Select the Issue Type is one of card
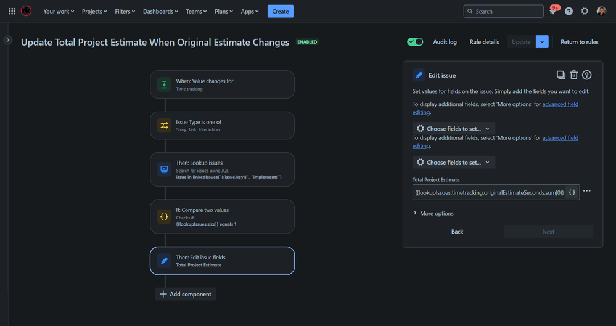This screenshot has width=616, height=326. [223, 125]
